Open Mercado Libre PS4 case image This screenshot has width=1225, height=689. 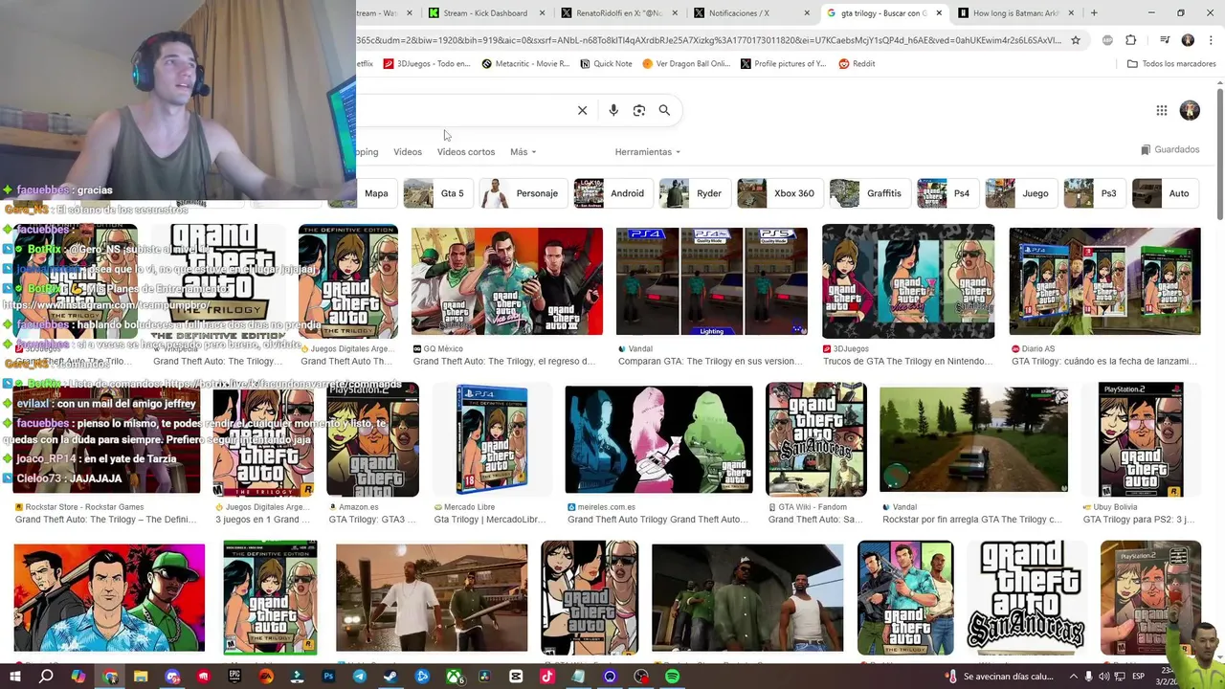click(x=492, y=439)
